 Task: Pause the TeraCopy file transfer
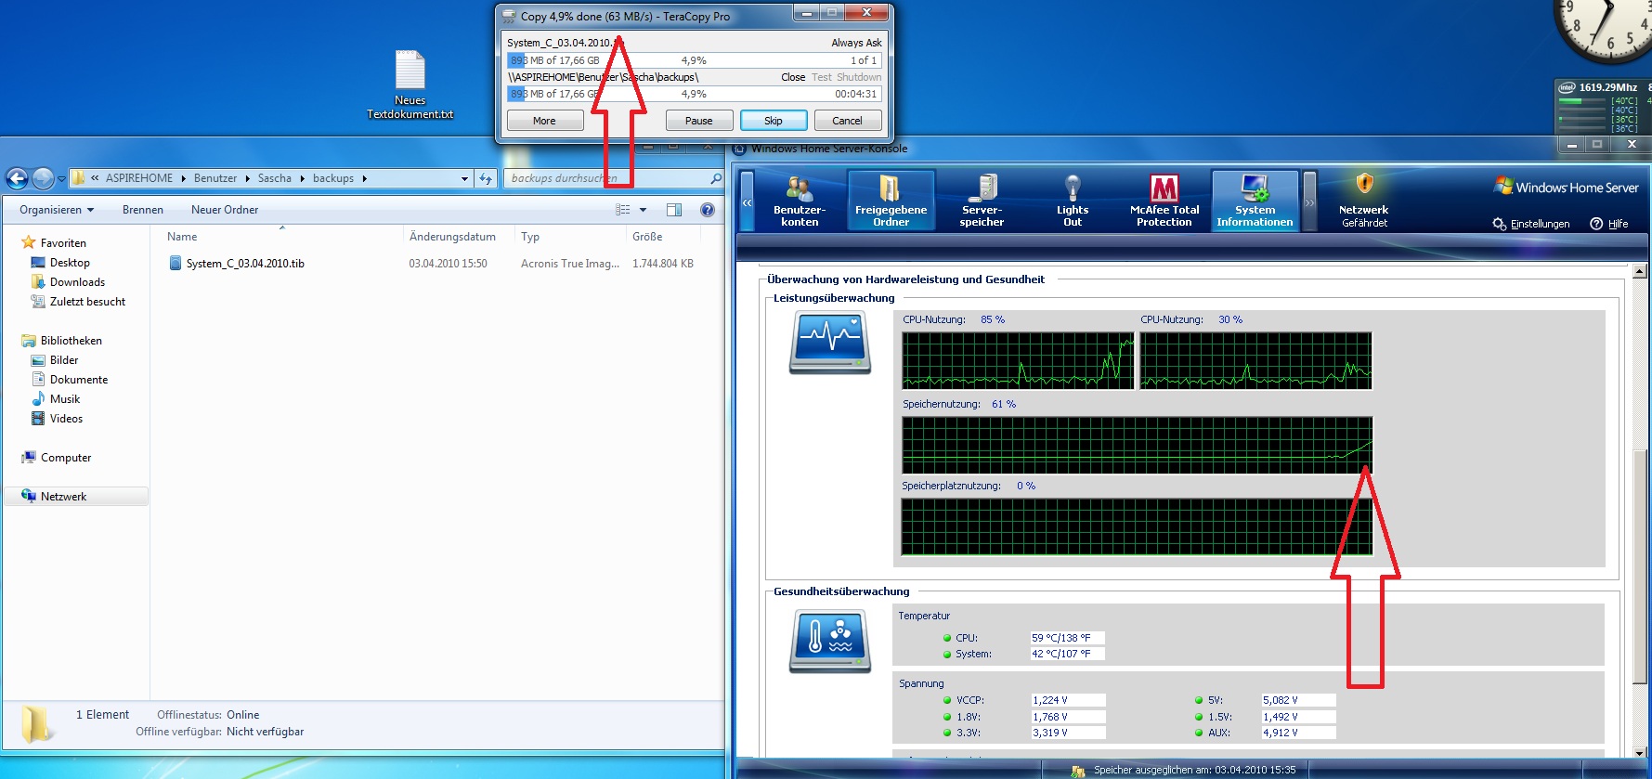[698, 121]
